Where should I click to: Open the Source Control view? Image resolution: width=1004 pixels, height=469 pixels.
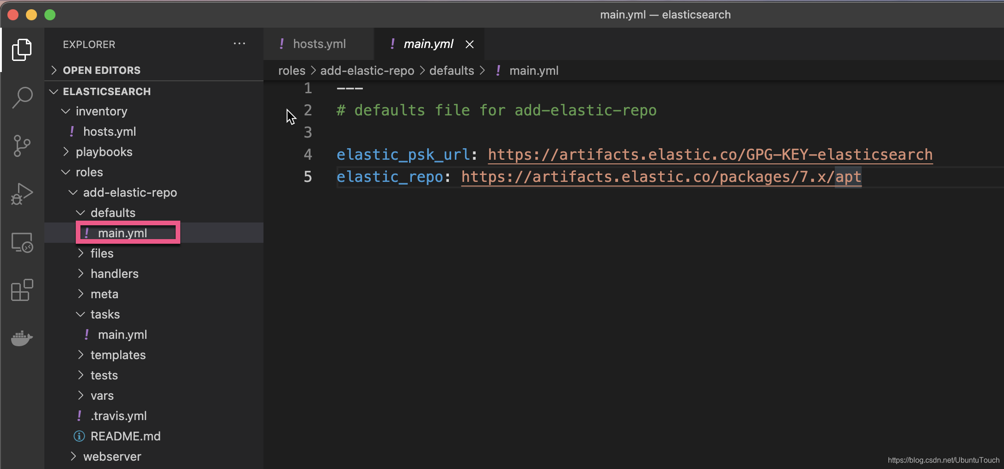[x=22, y=146]
